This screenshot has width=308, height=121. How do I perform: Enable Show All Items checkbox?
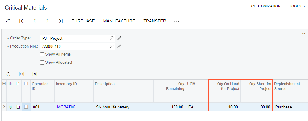tap(42, 54)
